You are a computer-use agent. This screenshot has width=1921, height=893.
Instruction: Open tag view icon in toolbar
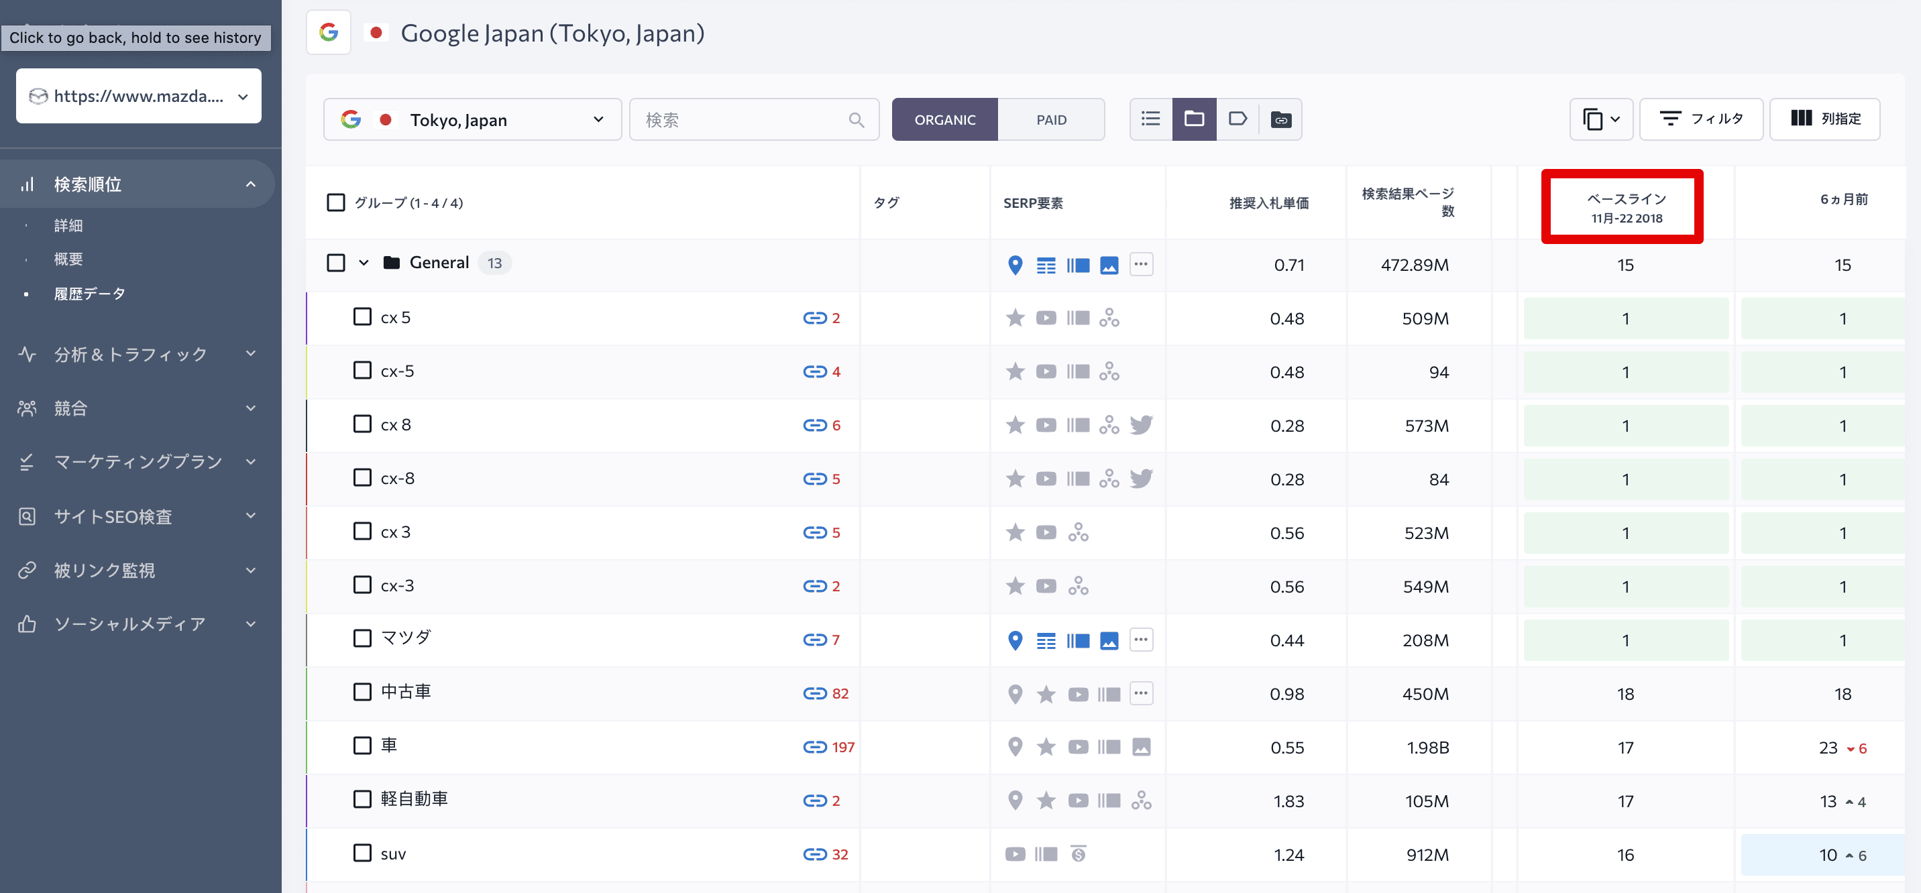1238,119
